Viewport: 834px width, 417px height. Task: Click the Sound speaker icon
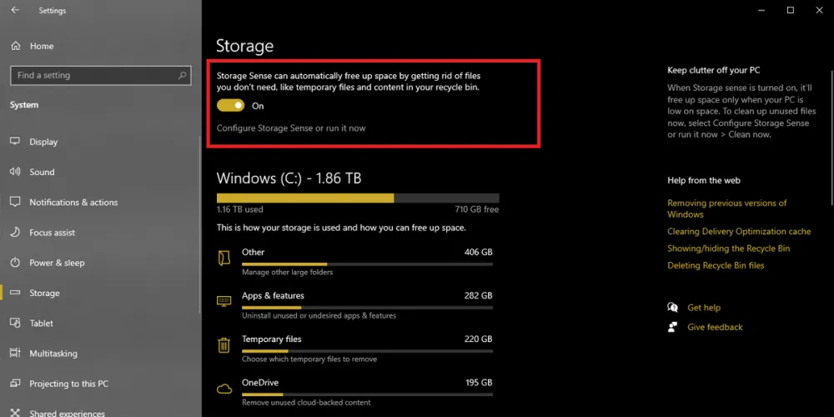tap(15, 172)
